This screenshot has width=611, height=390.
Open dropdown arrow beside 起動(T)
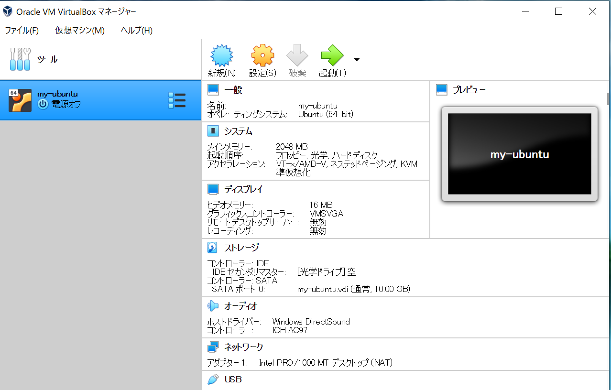tap(357, 60)
